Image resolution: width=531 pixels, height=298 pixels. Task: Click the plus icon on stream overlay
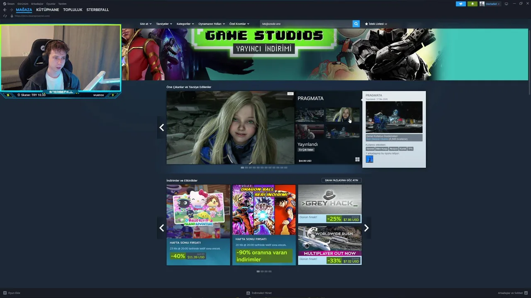[x=112, y=95]
